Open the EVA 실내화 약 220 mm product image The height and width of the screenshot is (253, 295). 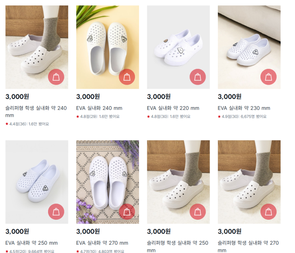[178, 47]
